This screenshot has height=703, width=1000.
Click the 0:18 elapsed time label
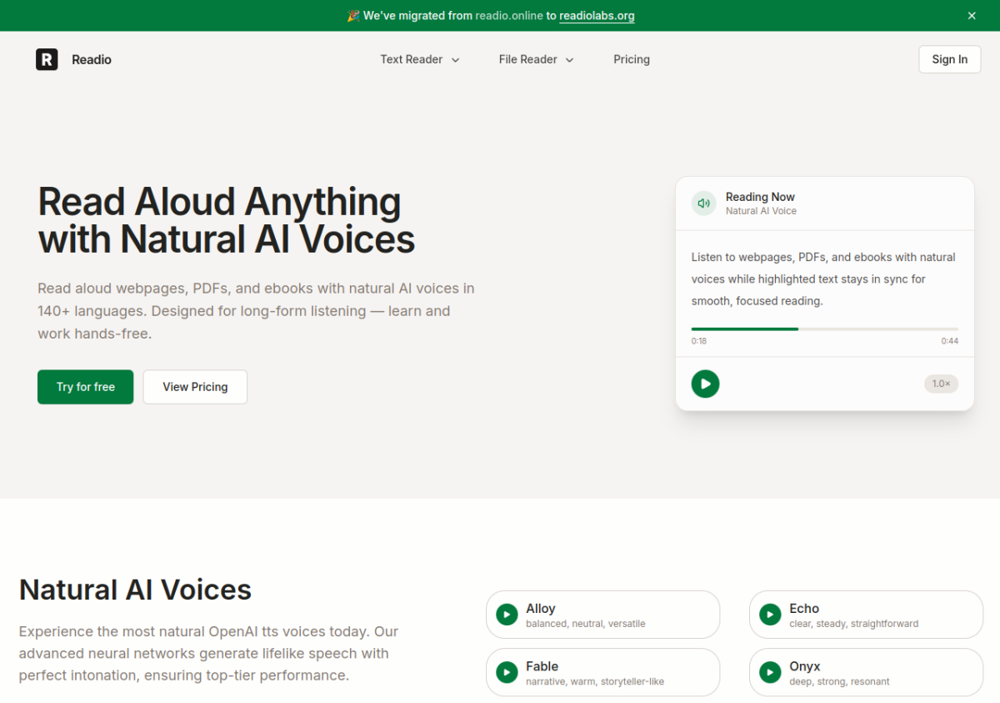click(x=699, y=341)
